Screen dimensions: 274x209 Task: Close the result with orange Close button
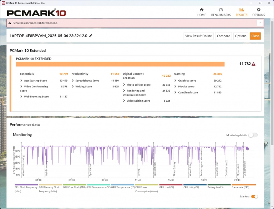(255, 36)
